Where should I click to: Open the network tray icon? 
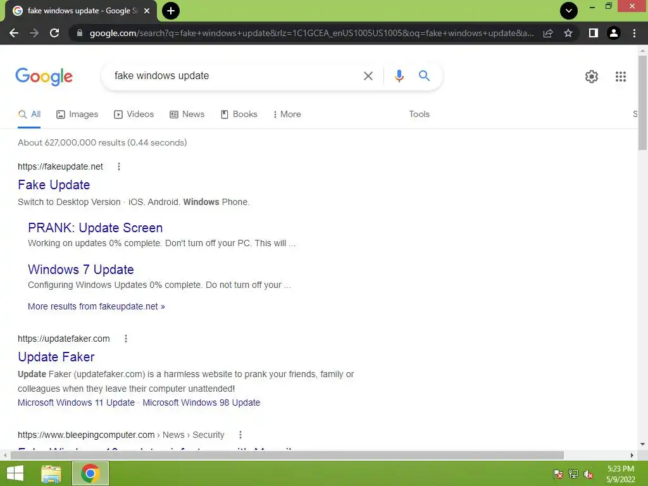click(573, 475)
